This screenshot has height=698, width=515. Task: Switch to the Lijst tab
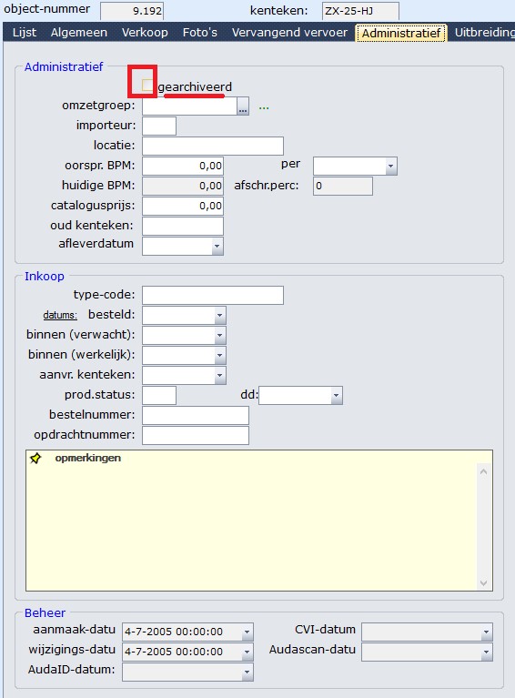coord(25,33)
